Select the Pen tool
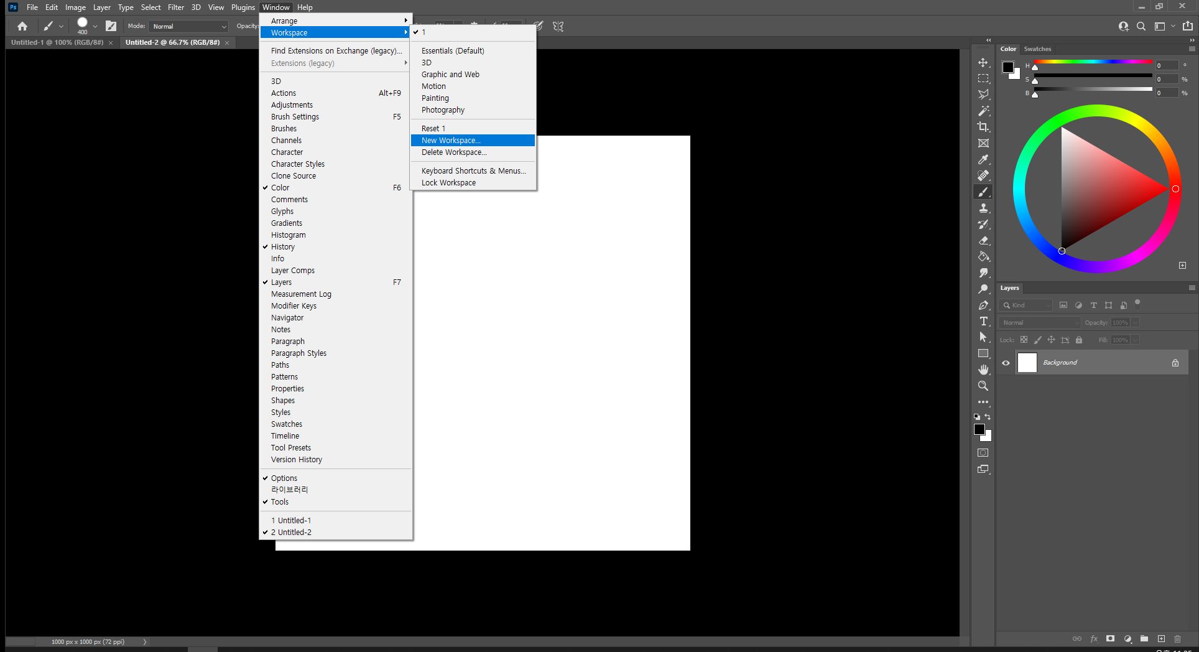The image size is (1199, 652). [x=983, y=305]
